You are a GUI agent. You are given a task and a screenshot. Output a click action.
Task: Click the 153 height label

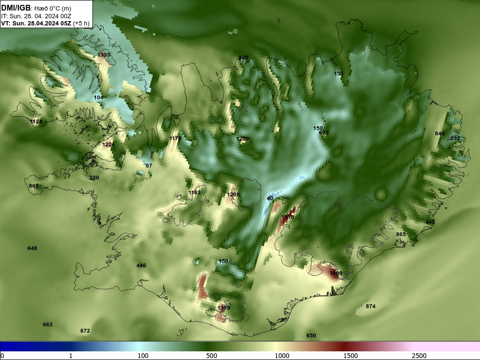point(338,73)
